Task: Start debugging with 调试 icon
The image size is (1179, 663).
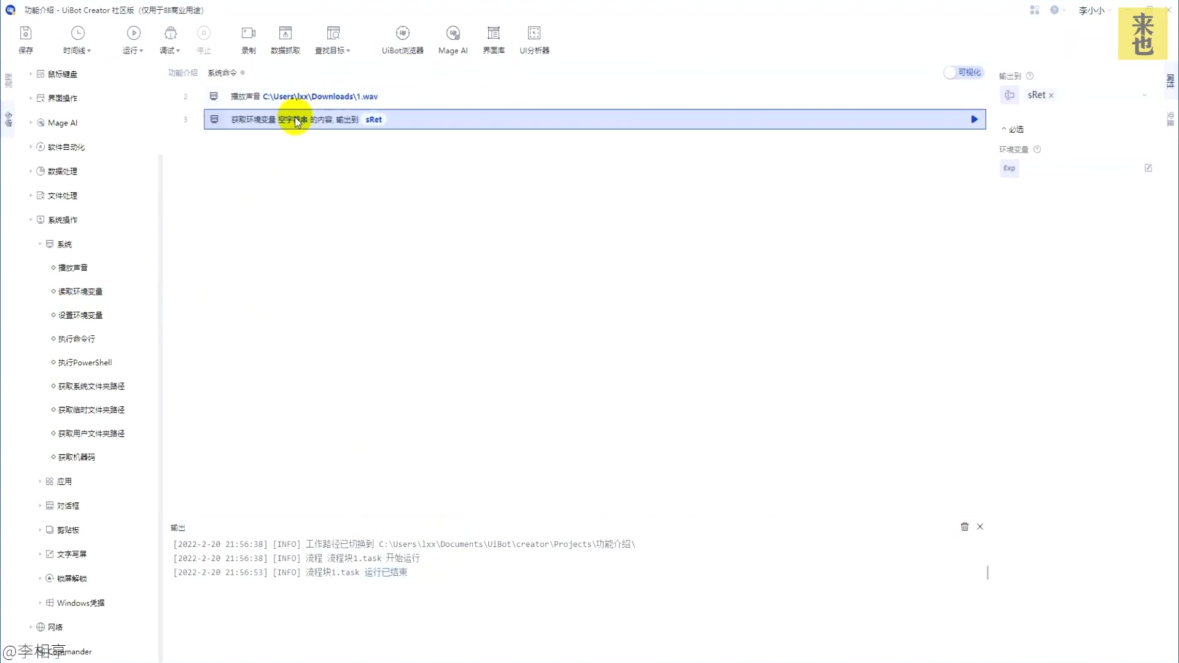Action: [171, 33]
